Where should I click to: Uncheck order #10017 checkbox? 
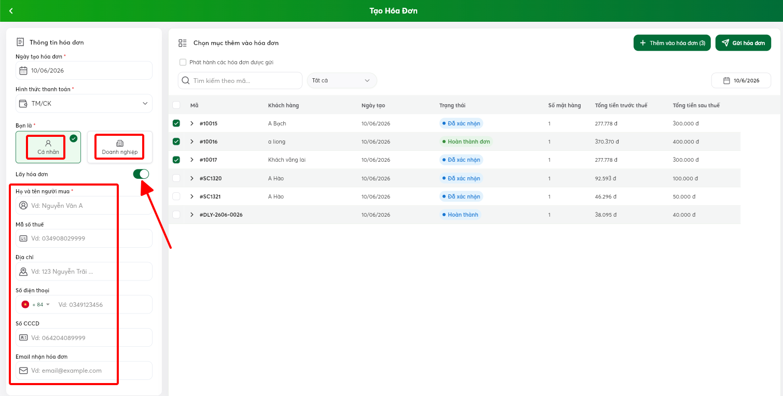pyautogui.click(x=176, y=160)
